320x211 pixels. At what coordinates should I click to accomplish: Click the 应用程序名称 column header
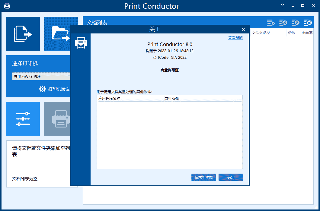coord(130,98)
